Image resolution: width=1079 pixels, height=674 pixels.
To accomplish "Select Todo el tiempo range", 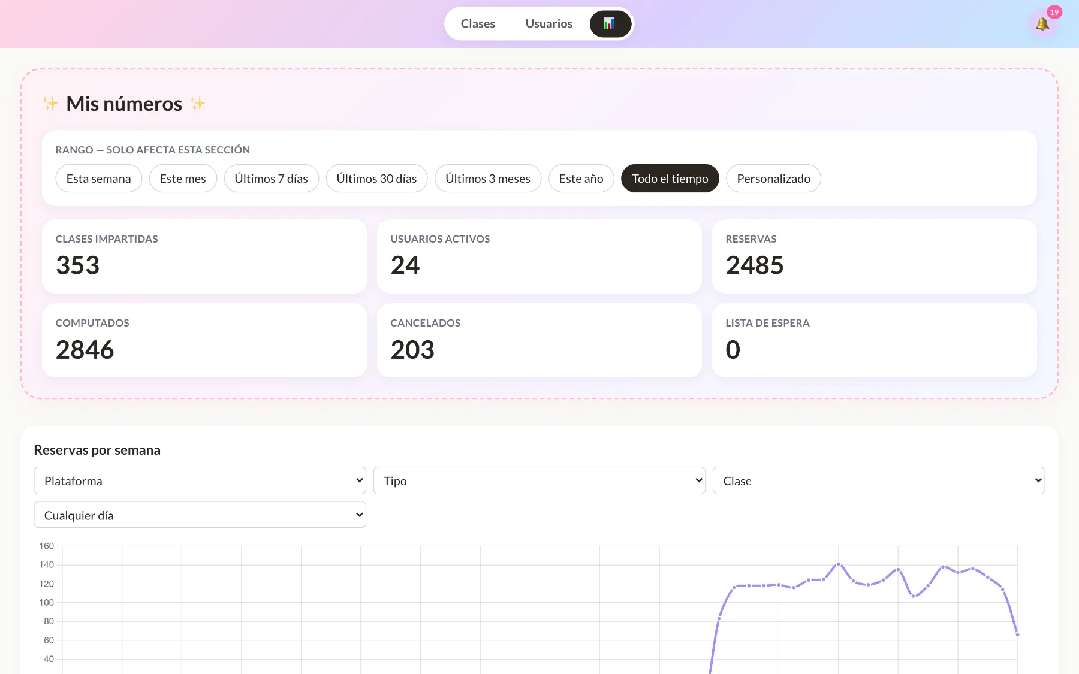I will pos(670,179).
